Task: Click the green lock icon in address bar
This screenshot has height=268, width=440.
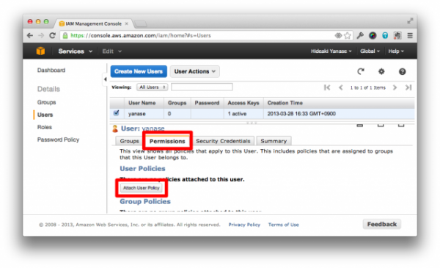Action: point(65,35)
